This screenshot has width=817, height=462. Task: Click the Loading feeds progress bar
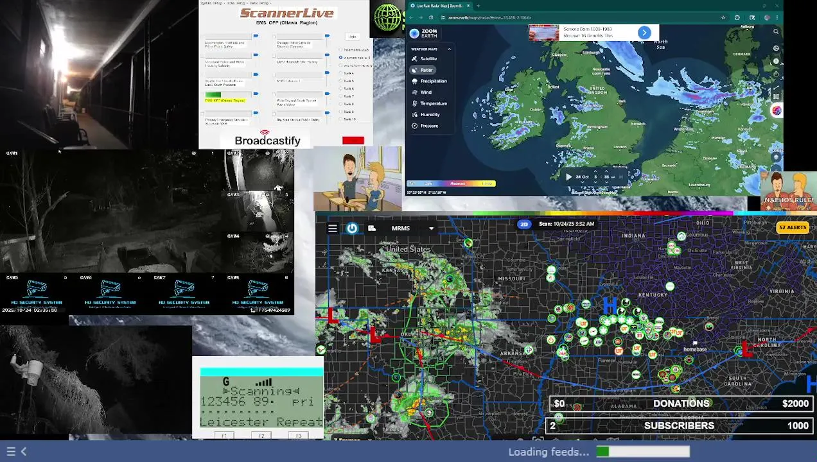[x=643, y=452]
